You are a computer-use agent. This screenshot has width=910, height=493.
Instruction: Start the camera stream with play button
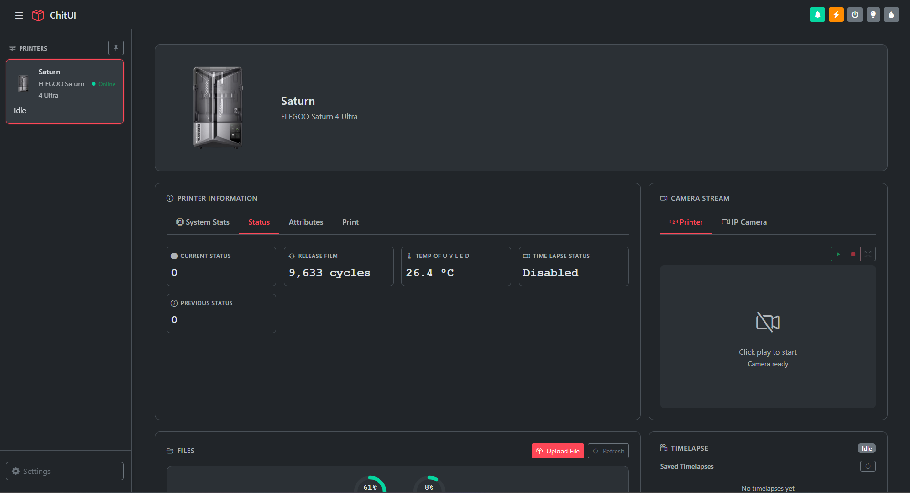pyautogui.click(x=838, y=254)
